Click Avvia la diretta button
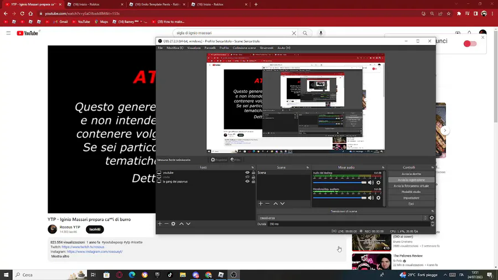Screen dimensions: 498x280 [x=411, y=174]
